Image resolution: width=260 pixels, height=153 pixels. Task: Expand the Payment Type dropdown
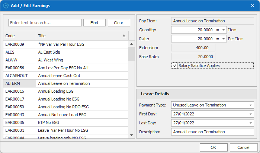click(251, 105)
